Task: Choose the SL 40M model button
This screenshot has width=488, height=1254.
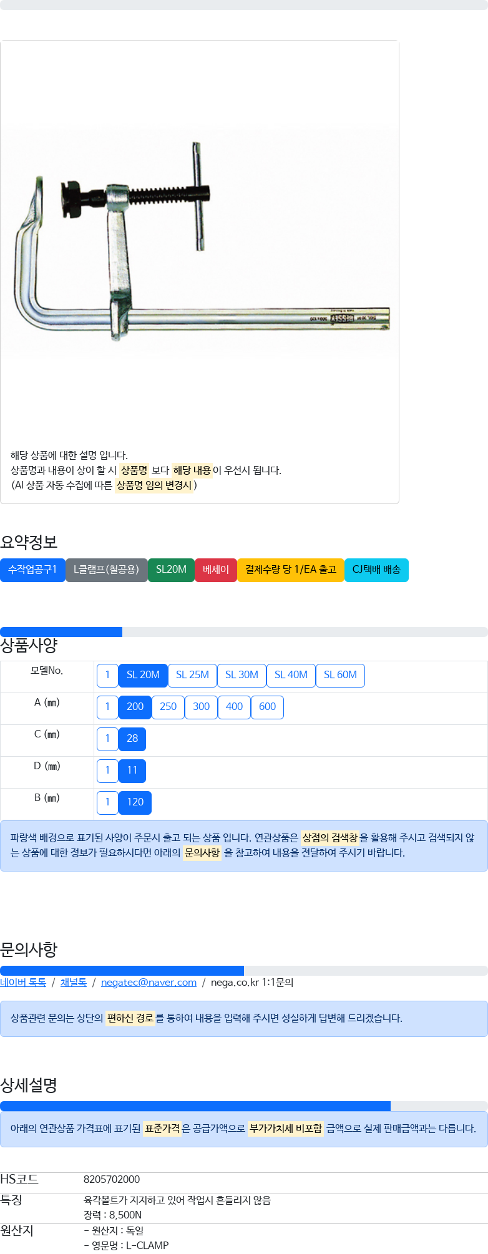Action: coord(291,675)
